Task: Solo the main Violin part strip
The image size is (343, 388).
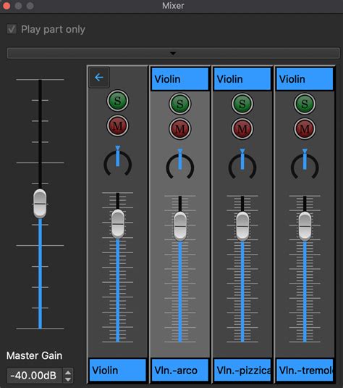Action: click(117, 101)
